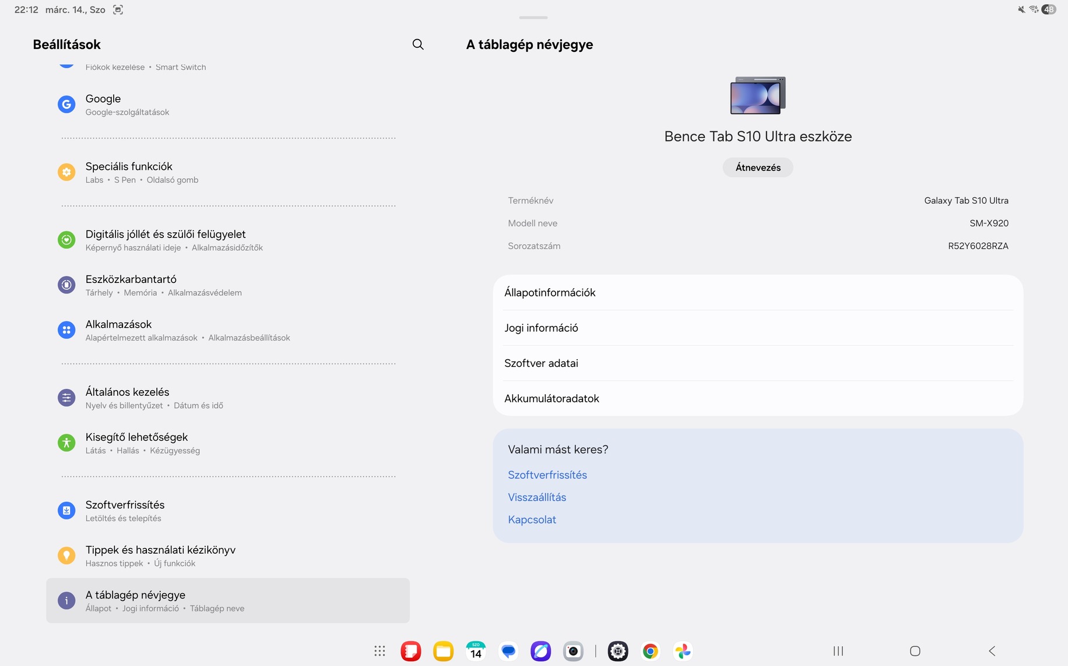Open Alkalmazások settings
This screenshot has width=1068, height=666.
[228, 330]
